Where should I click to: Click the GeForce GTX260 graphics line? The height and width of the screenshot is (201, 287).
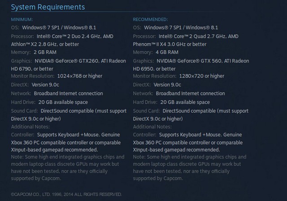click(x=69, y=61)
